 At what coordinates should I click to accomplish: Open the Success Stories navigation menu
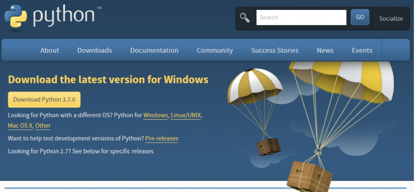coord(275,50)
